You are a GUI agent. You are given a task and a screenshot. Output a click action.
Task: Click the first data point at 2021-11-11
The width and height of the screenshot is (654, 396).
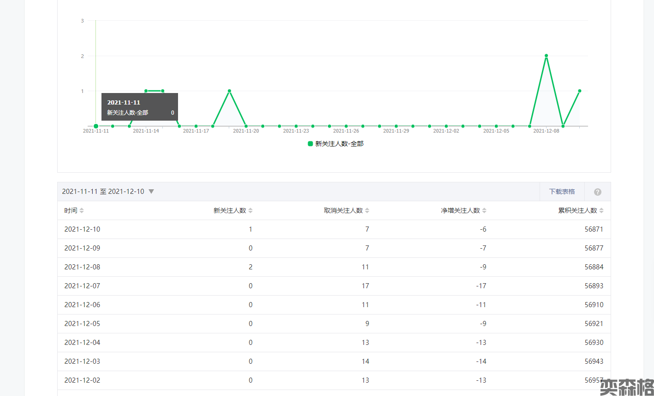[x=96, y=126]
